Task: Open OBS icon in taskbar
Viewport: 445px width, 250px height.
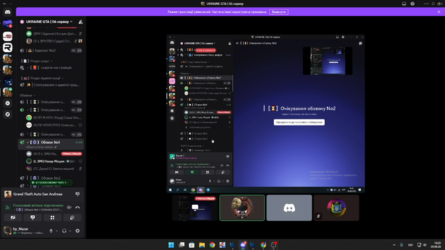Action: [x=273, y=245]
